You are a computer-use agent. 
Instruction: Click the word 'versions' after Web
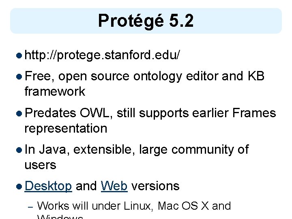(x=155, y=186)
